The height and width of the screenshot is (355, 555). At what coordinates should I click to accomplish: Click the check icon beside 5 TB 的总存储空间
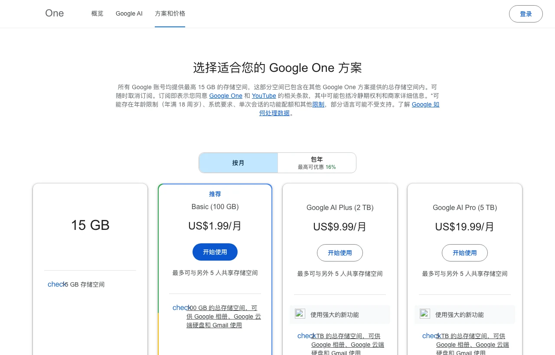point(431,336)
